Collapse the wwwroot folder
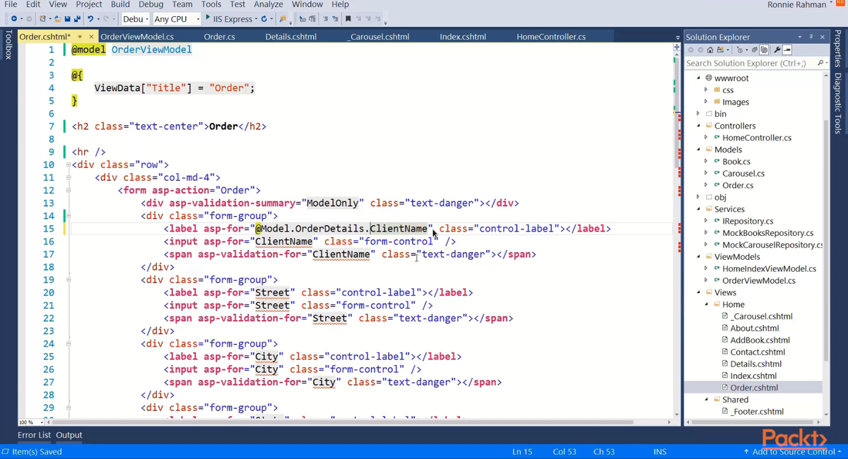 coord(699,78)
